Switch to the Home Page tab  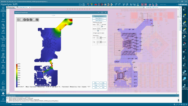point(11,7)
